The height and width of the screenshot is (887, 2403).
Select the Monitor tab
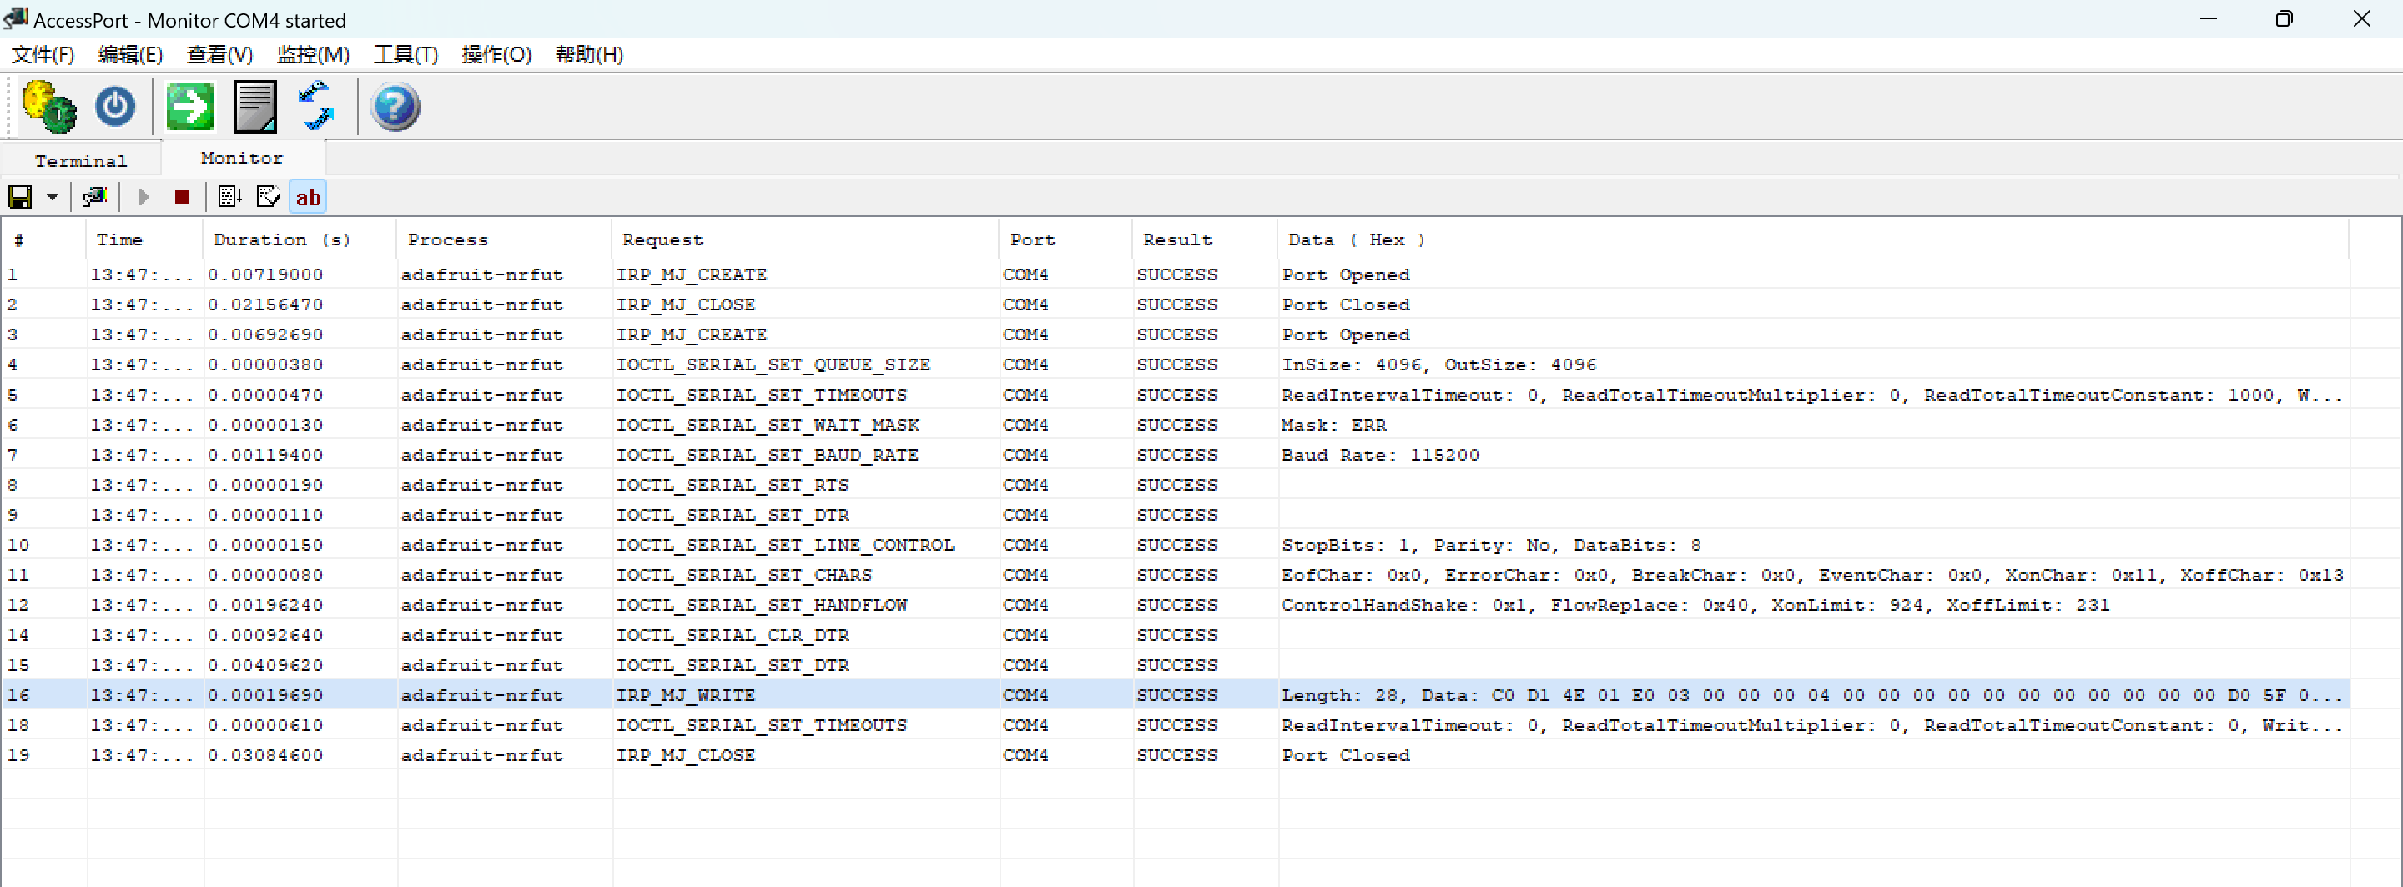click(243, 158)
